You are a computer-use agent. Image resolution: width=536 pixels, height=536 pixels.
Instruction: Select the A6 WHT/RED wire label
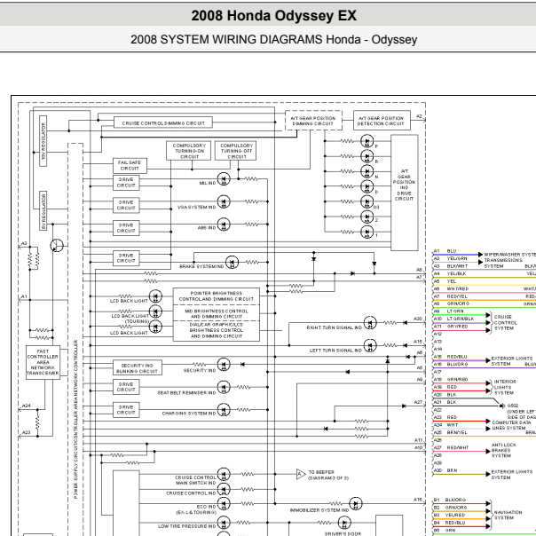pyautogui.click(x=451, y=288)
